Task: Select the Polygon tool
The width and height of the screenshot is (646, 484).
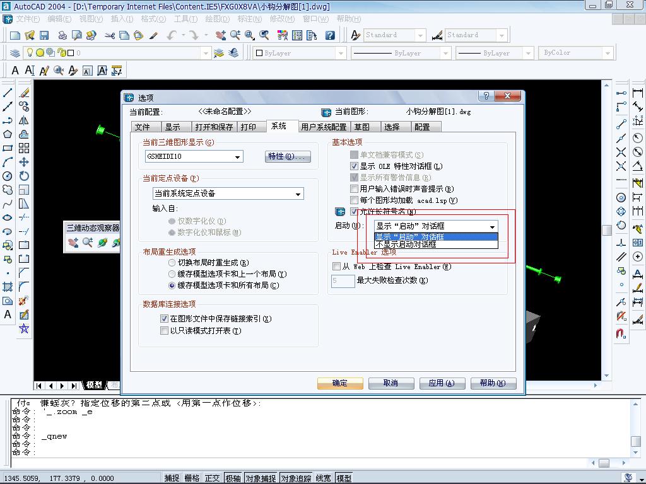Action: tap(8, 134)
